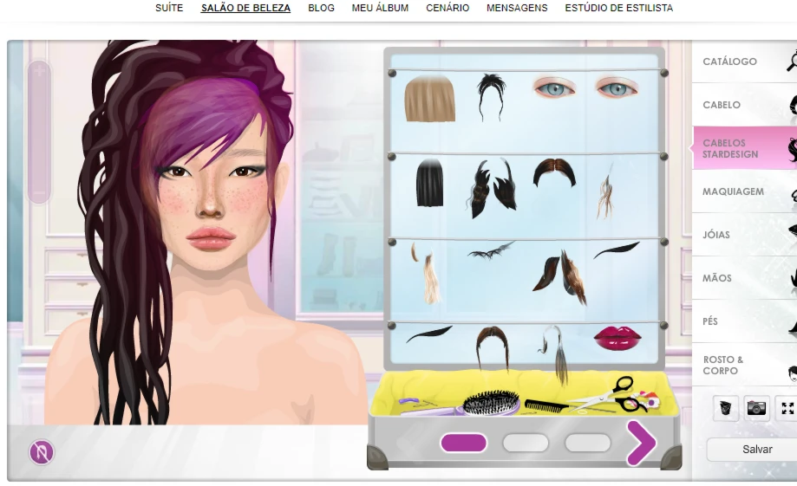Open Estúdio de Estilista menu item
The height and width of the screenshot is (486, 797).
(619, 8)
